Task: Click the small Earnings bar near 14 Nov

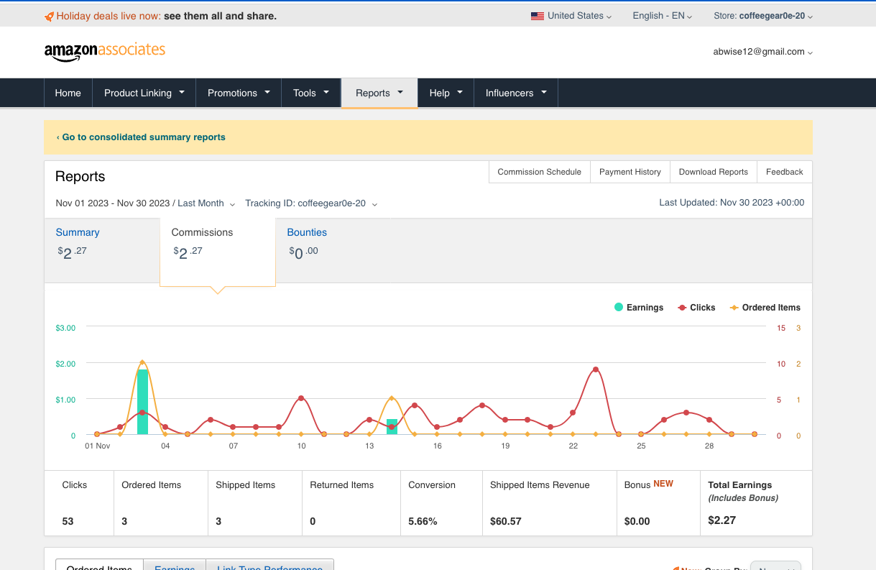Action: coord(392,427)
